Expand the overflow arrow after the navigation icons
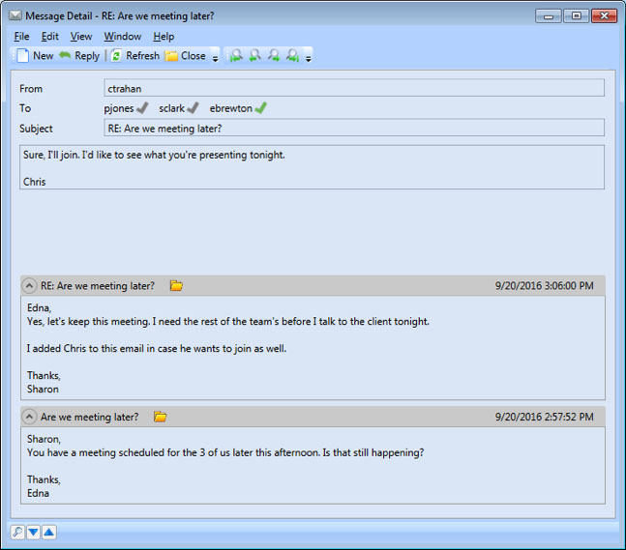The image size is (626, 550). click(x=309, y=58)
